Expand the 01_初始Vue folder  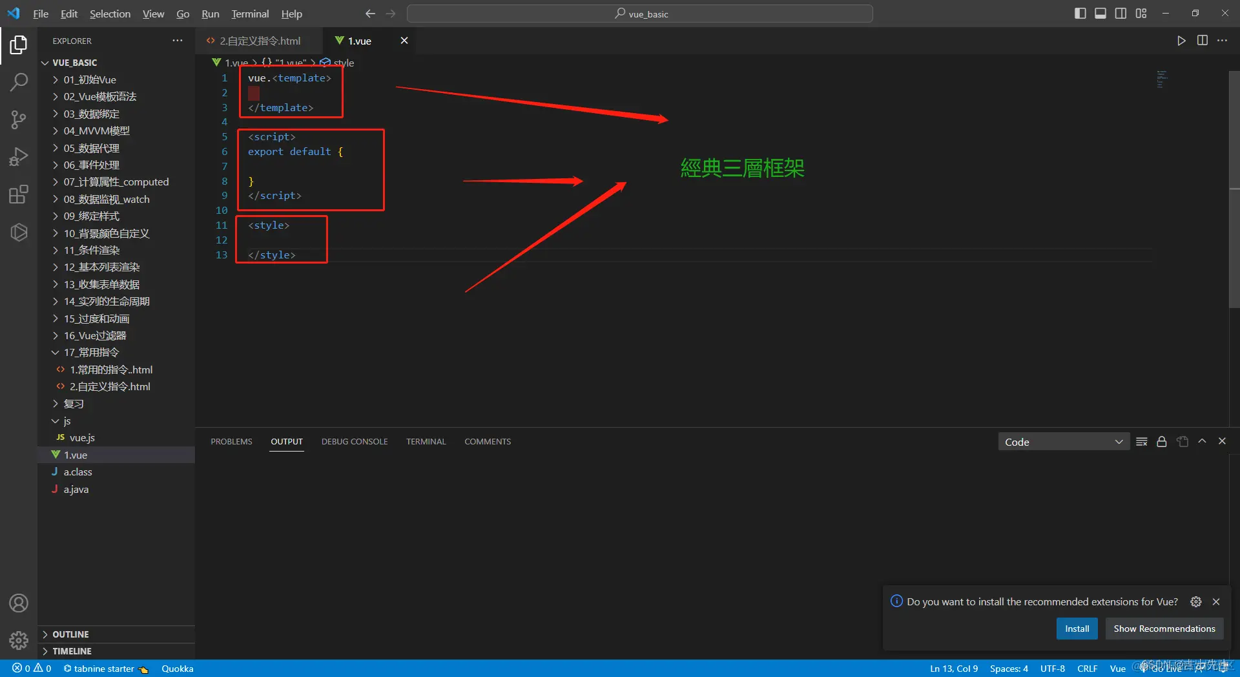116,79
